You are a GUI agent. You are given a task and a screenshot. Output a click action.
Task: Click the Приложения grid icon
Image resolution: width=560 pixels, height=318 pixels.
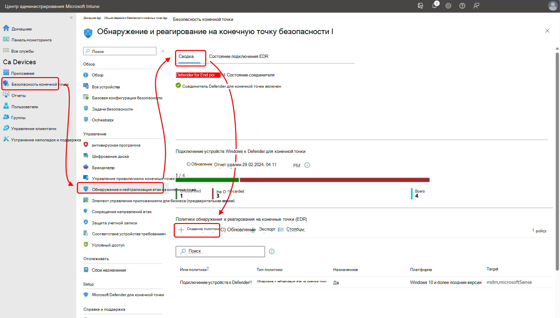pyautogui.click(x=6, y=73)
